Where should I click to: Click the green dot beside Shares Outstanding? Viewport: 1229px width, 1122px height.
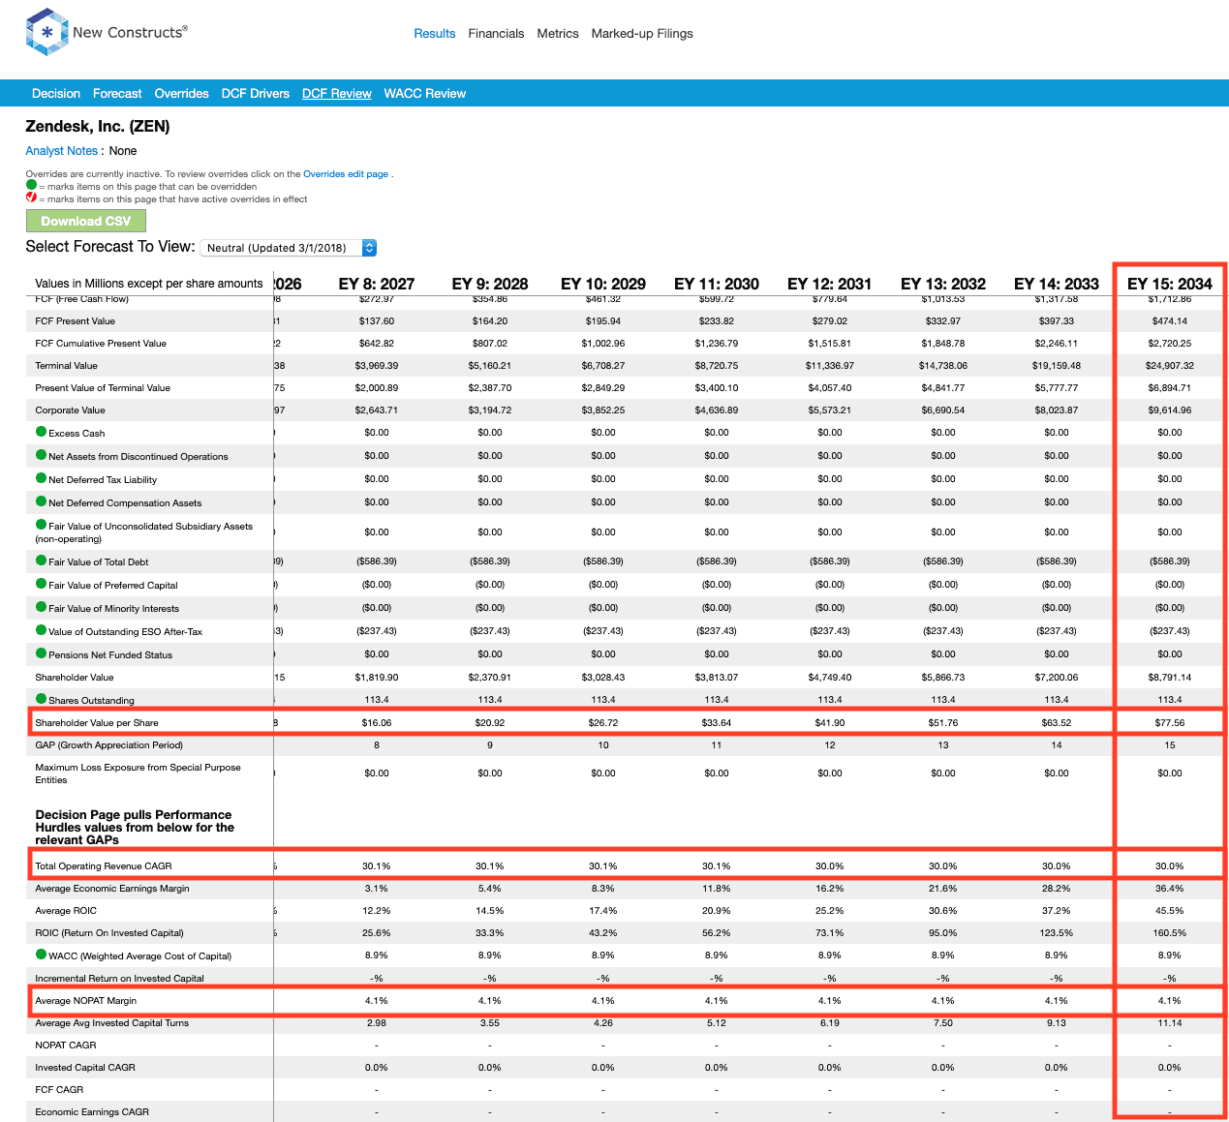coord(41,699)
